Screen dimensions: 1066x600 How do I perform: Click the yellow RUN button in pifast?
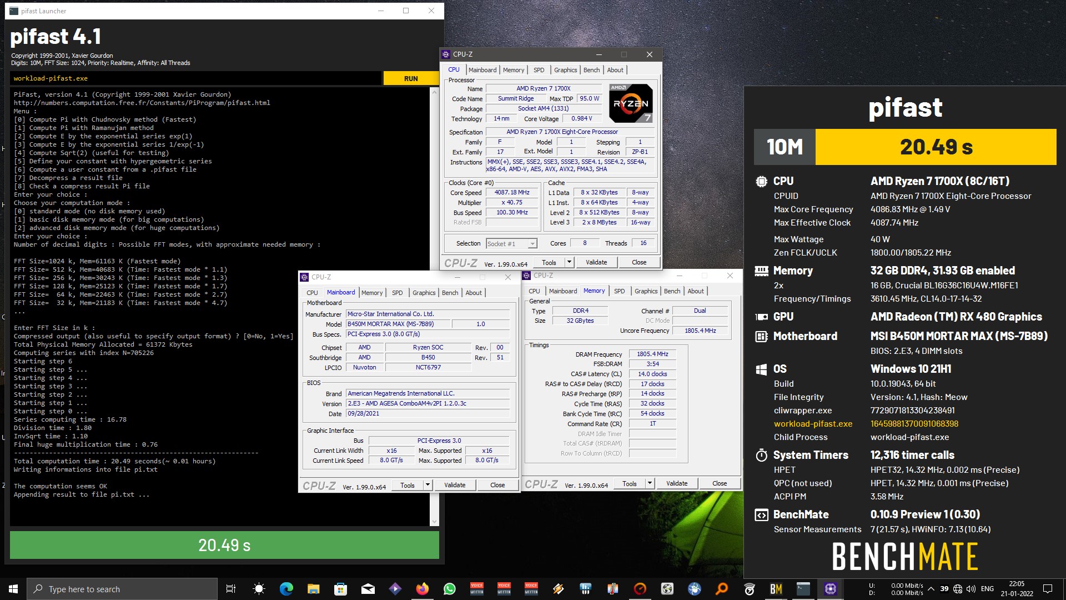[411, 78]
